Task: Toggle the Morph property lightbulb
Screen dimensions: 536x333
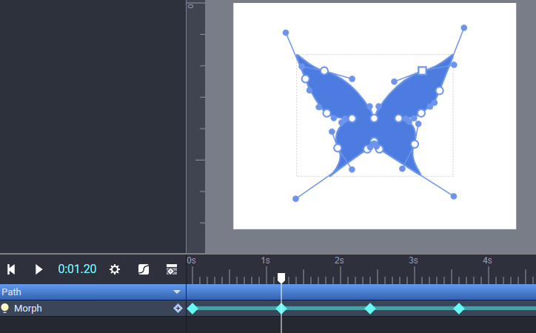Action: 4,308
